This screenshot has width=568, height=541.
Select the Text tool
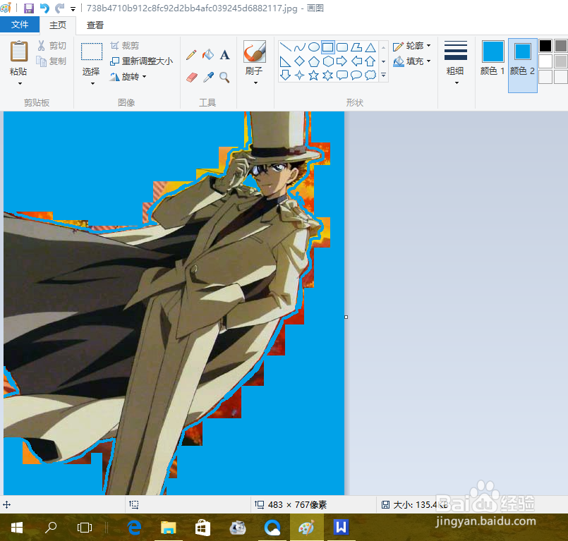[x=224, y=55]
